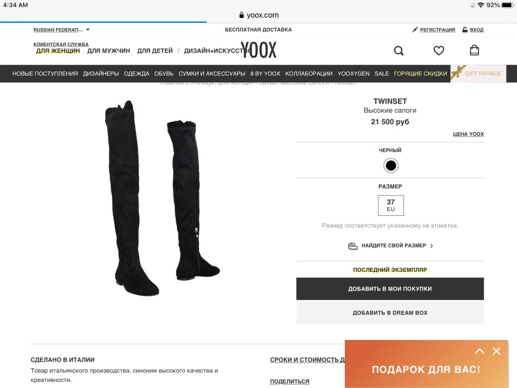The height and width of the screenshot is (388, 517).
Task: Select size 37 EU option
Action: click(x=390, y=205)
